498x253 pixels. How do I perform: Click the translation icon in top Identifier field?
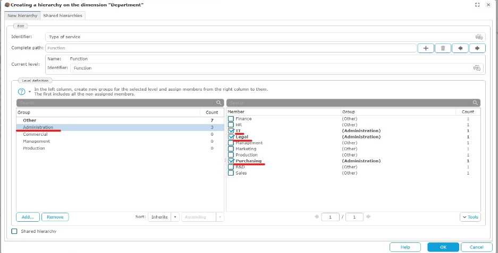point(478,37)
